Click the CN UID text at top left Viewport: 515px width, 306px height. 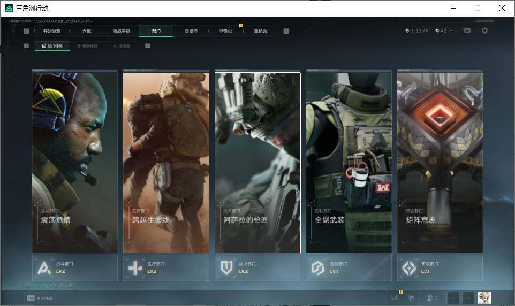[50, 21]
